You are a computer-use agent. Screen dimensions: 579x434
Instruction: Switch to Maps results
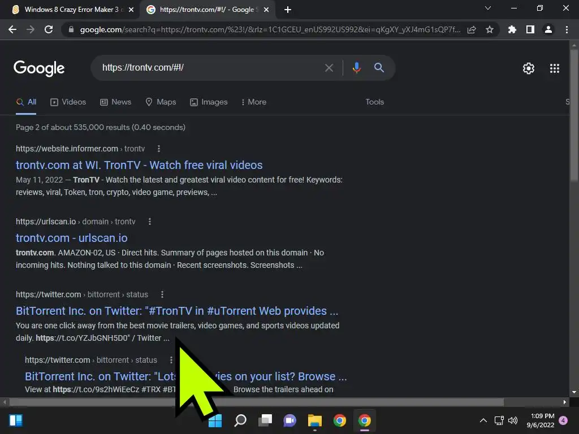[x=161, y=102]
